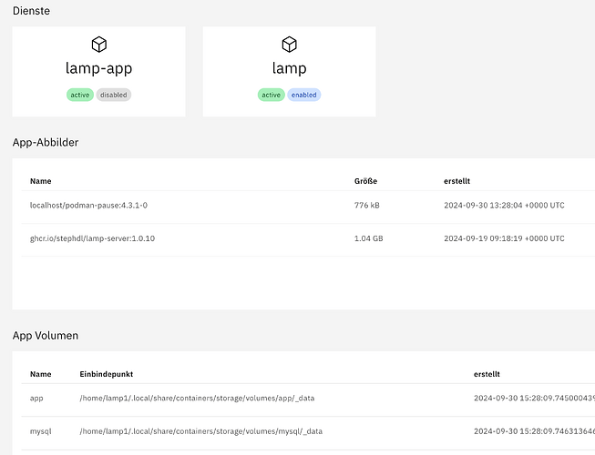The height and width of the screenshot is (455, 595).
Task: Click the disabled badge on lamp-app
Action: coord(114,95)
